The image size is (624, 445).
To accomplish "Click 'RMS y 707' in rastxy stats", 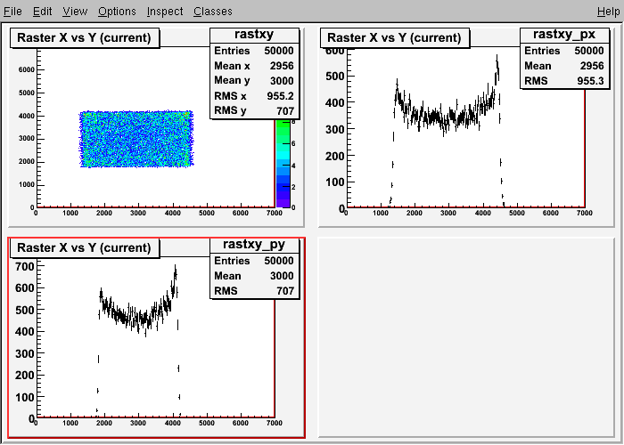I will [x=254, y=111].
